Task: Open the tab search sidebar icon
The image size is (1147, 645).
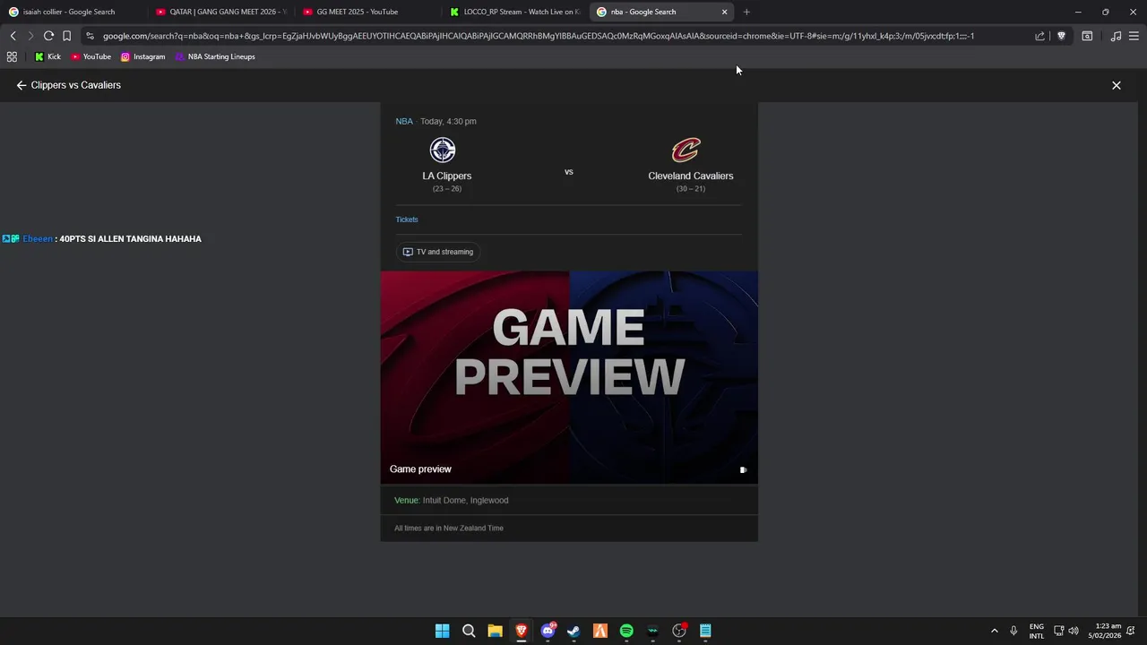Action: pos(1087,36)
